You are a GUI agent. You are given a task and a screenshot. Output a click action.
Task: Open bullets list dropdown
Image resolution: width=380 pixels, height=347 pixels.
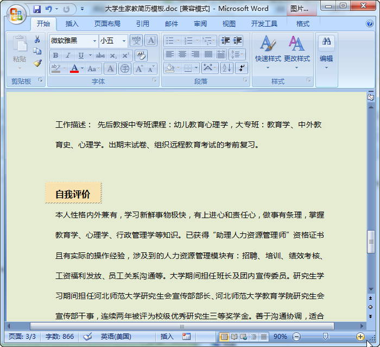pyautogui.click(x=179, y=41)
